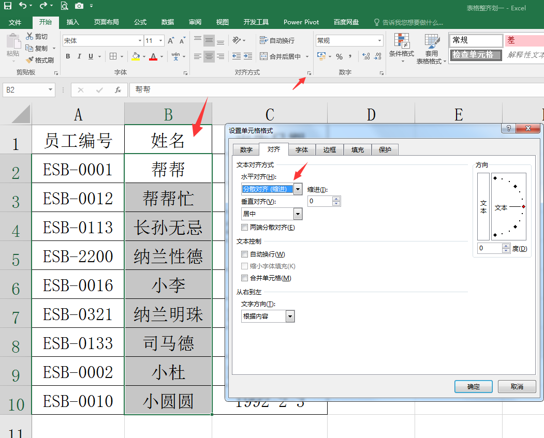The height and width of the screenshot is (438, 544).
Task: Click Format as Table (套用表格格式) button
Action: [431, 49]
